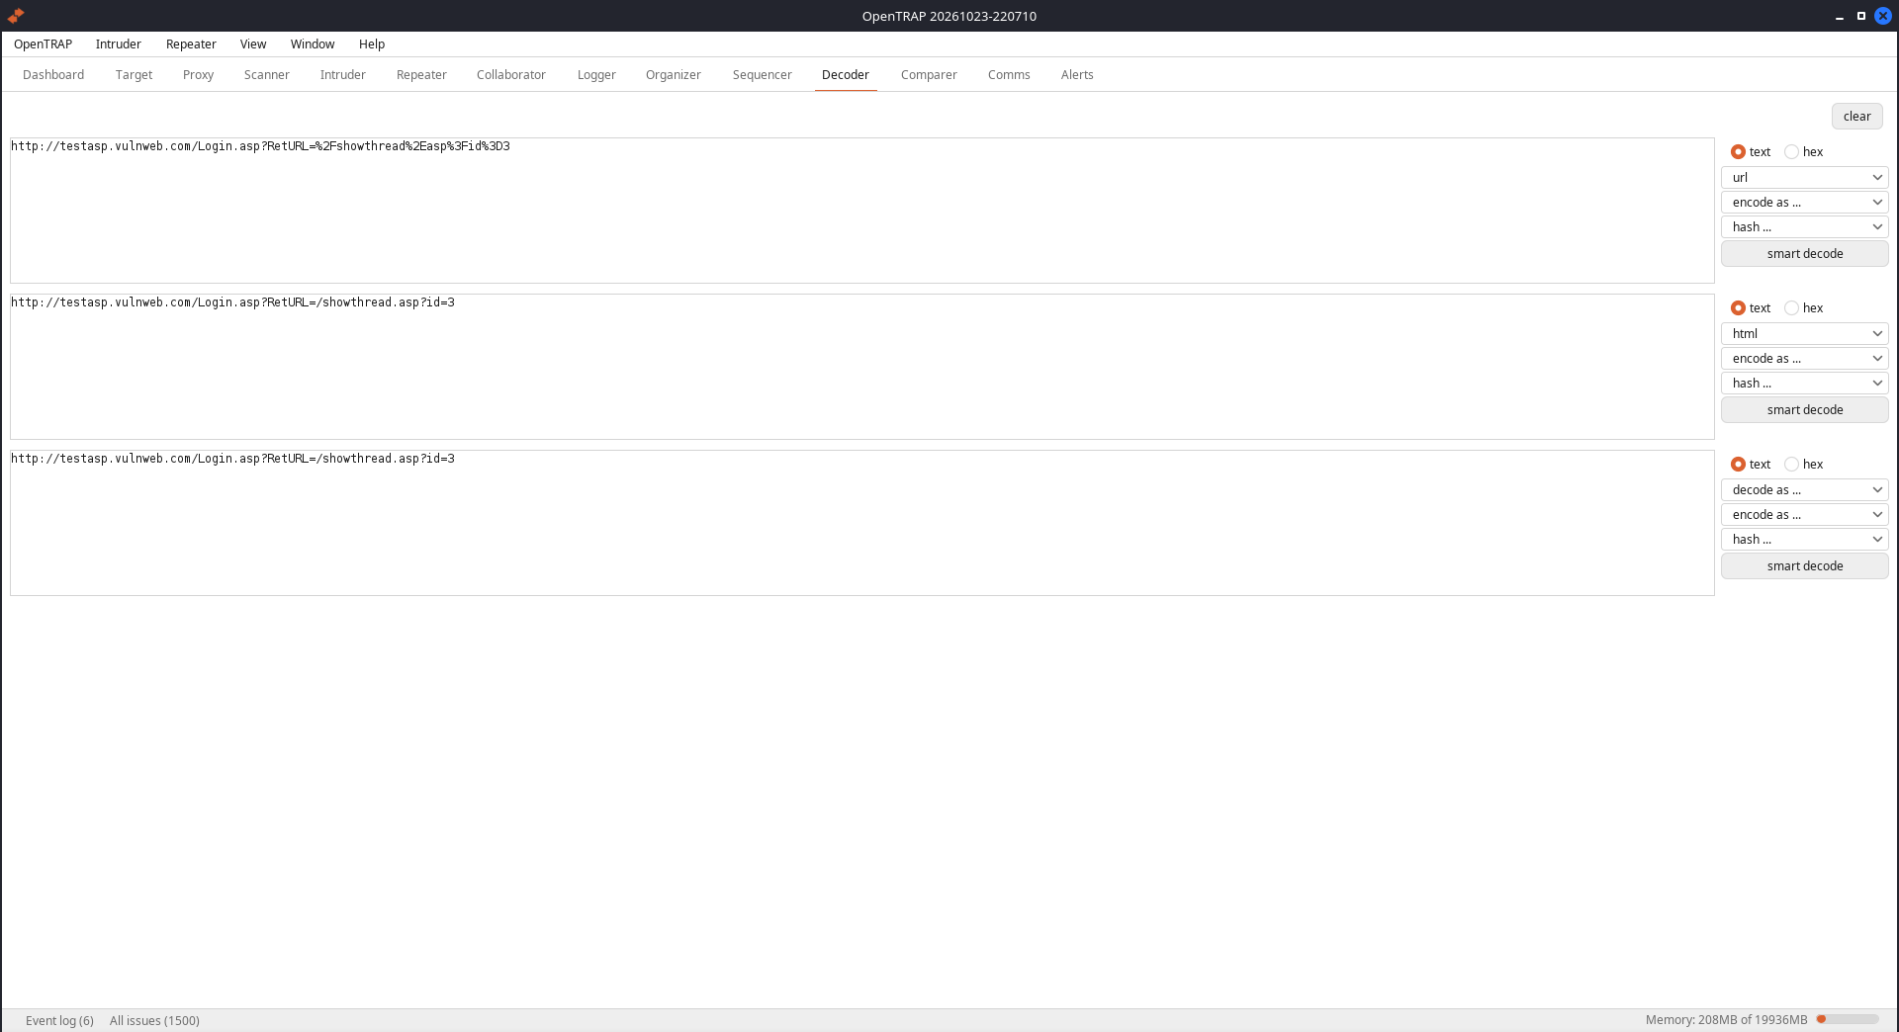Open the View menu
Image resolution: width=1899 pixels, height=1032 pixels.
tap(253, 44)
